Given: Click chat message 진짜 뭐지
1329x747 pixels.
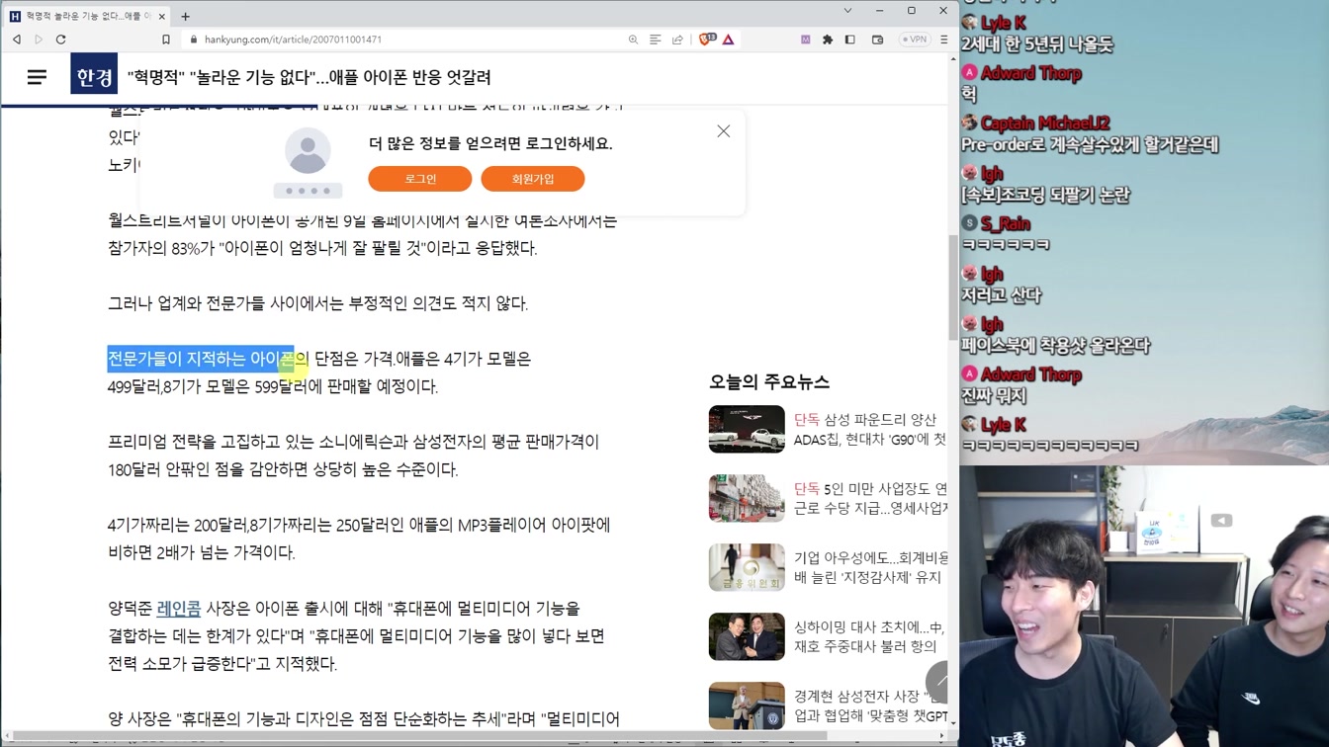Looking at the screenshot, I should (x=993, y=396).
